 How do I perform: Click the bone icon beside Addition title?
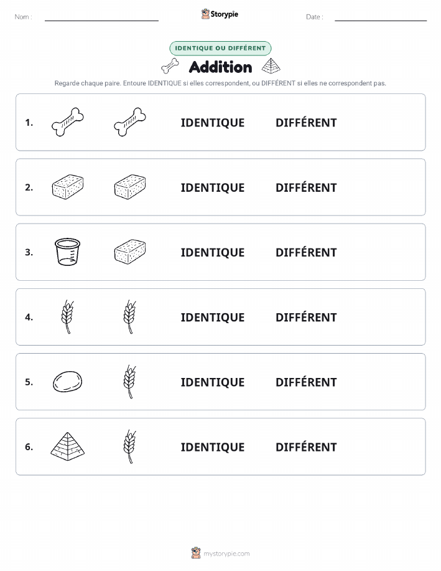click(170, 66)
